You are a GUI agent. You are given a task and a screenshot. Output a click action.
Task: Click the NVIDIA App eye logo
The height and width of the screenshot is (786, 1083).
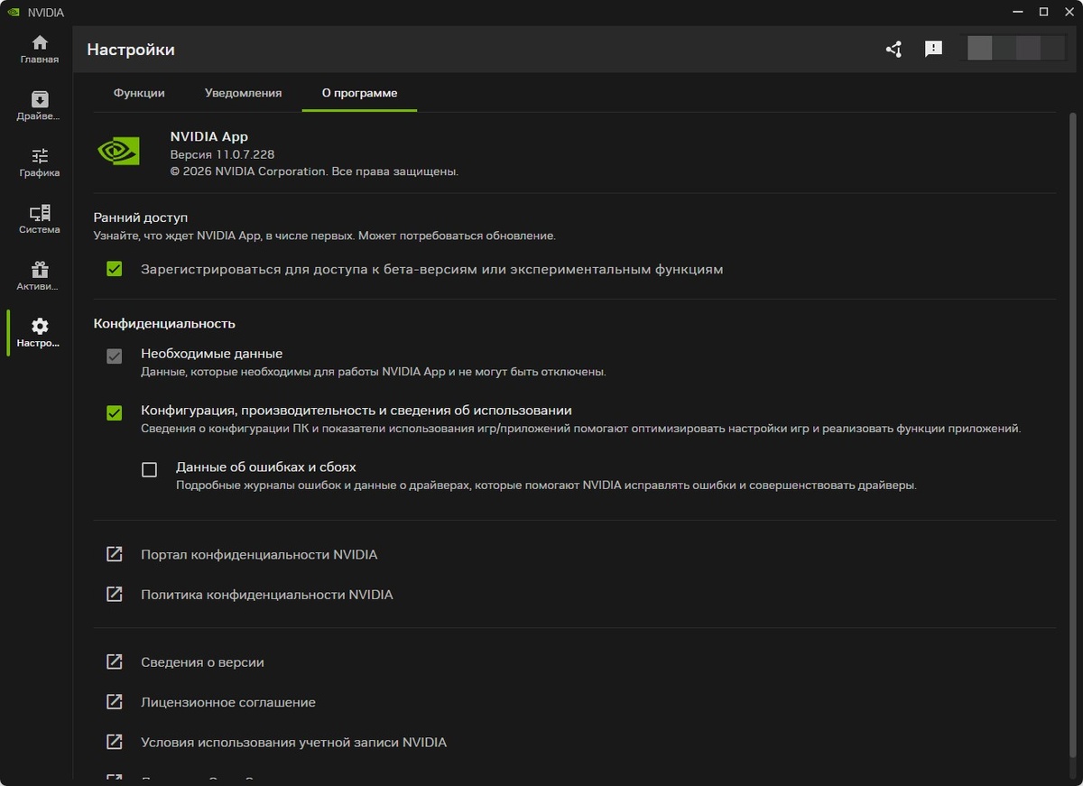click(x=120, y=150)
